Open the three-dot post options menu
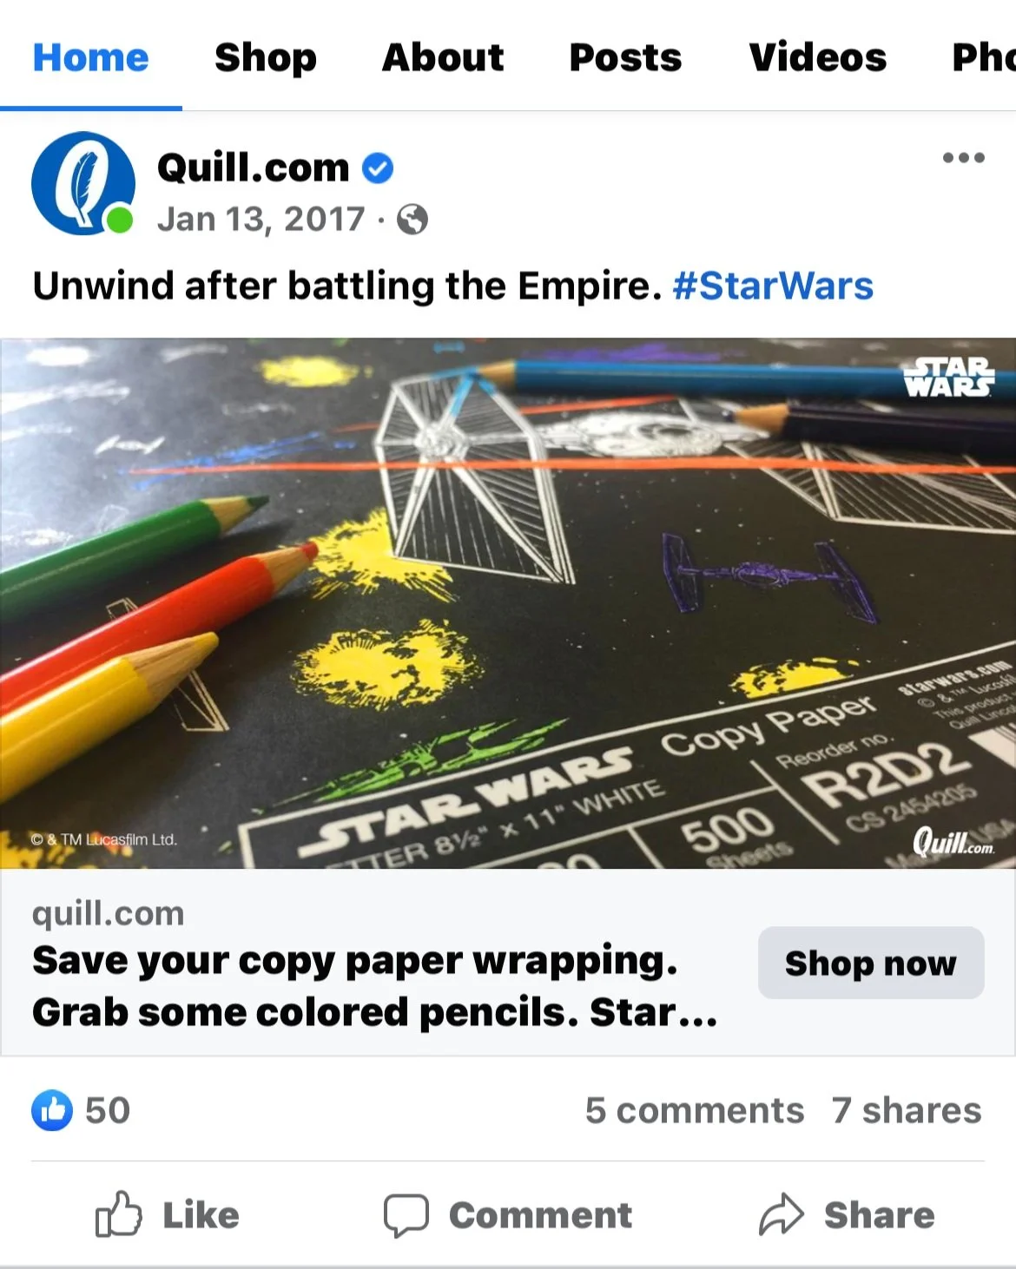The width and height of the screenshot is (1016, 1269). (x=963, y=158)
